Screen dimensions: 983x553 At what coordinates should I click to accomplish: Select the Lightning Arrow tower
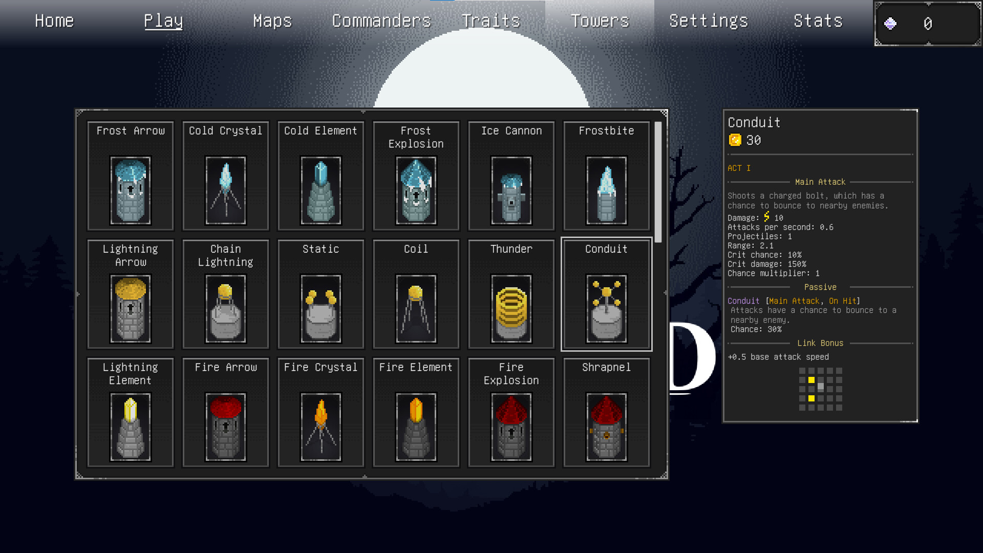tap(130, 294)
